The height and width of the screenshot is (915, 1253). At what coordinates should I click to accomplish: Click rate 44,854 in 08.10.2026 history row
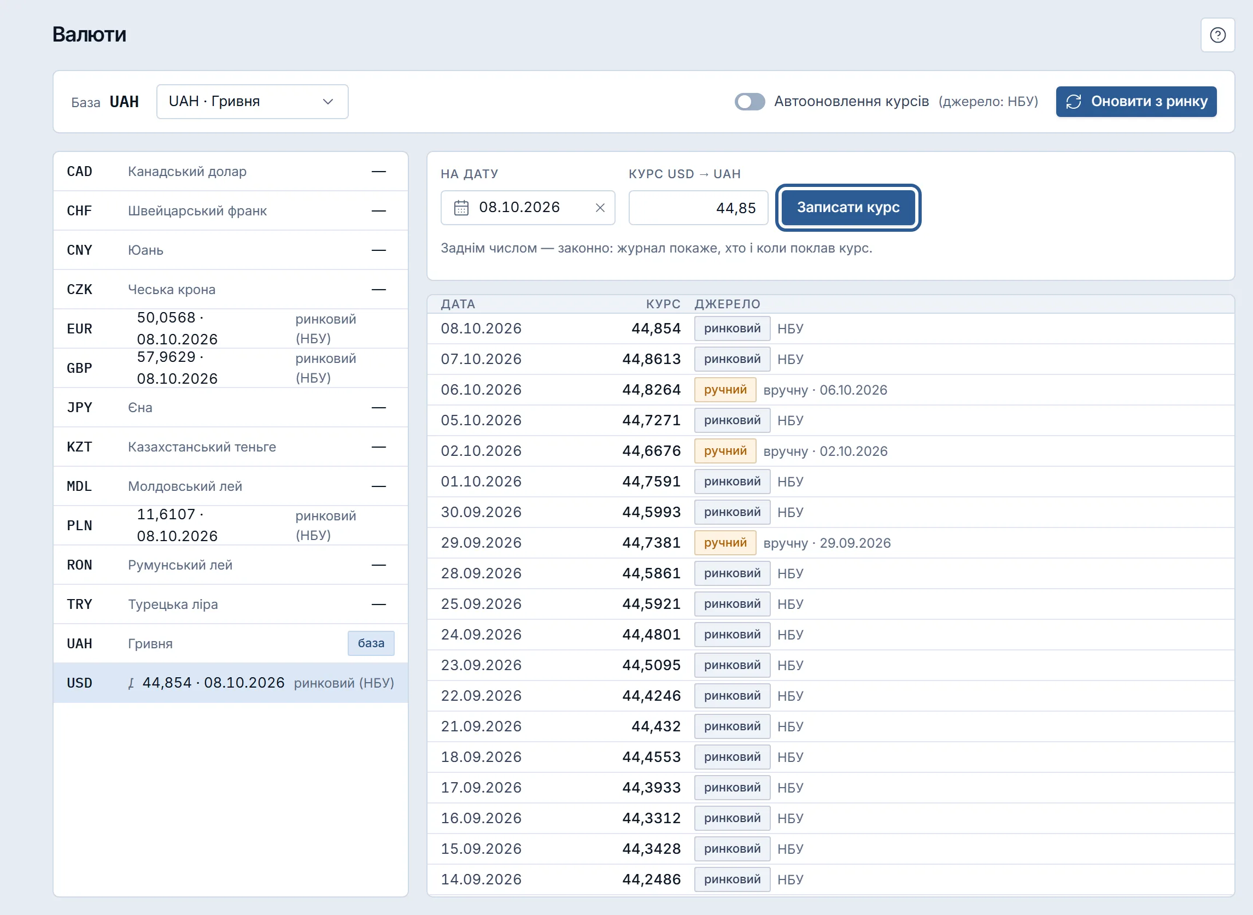(x=656, y=329)
